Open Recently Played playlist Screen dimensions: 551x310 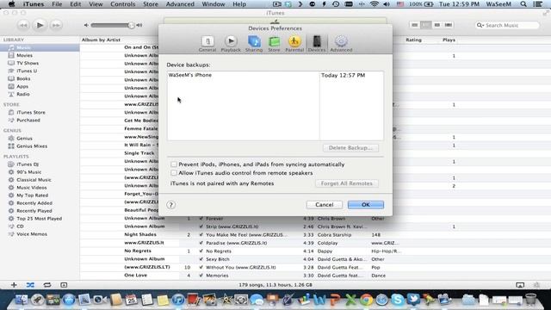[x=34, y=211]
